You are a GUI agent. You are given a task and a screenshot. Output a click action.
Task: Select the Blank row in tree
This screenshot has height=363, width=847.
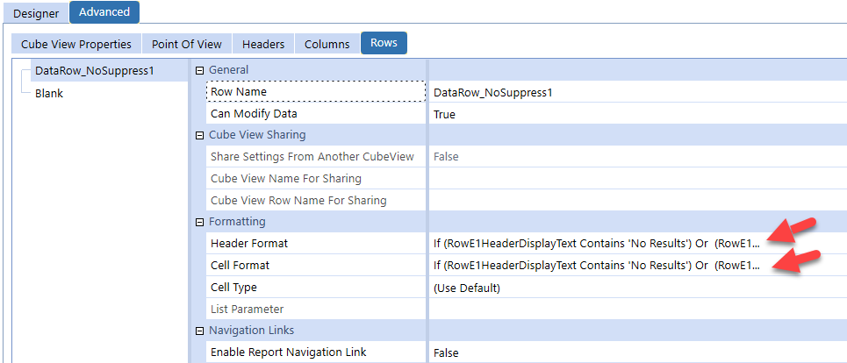49,93
